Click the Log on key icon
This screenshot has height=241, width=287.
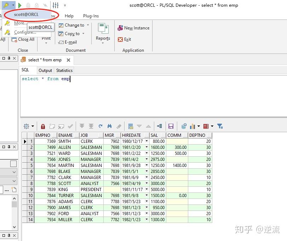click(x=6, y=5)
